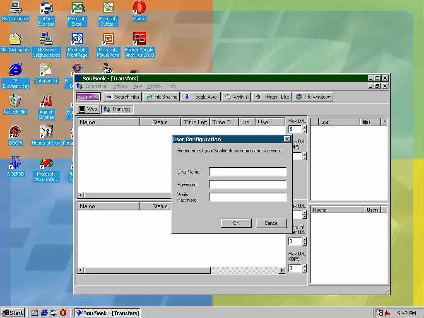Launch DOOM desktop icon
Image resolution: width=424 pixels, height=318 pixels.
point(15,136)
